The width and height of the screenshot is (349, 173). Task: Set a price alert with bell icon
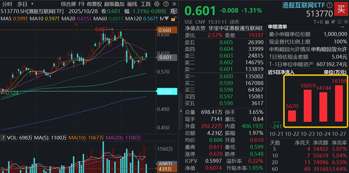pyautogui.click(x=339, y=21)
